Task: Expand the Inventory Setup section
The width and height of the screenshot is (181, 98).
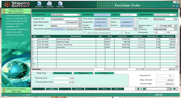Action: click(x=16, y=10)
